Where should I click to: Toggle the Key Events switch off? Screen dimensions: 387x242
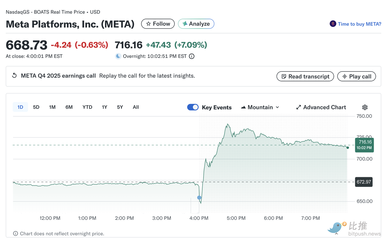click(x=193, y=107)
